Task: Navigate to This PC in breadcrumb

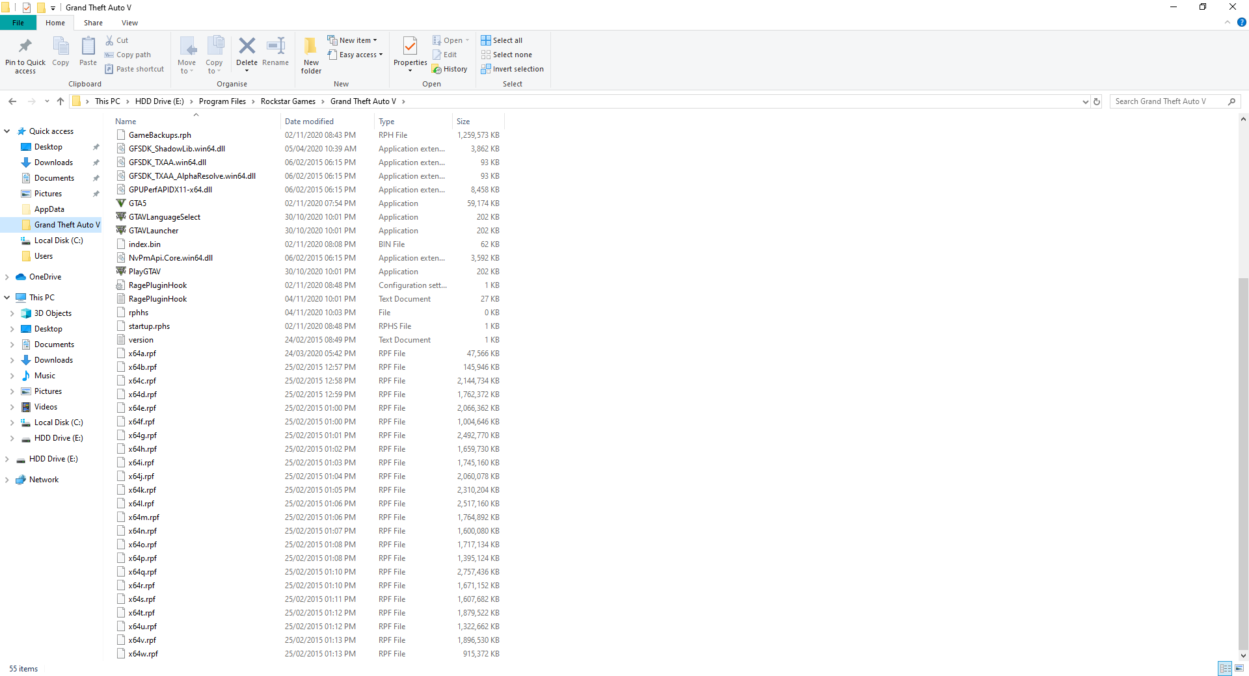Action: coord(107,101)
